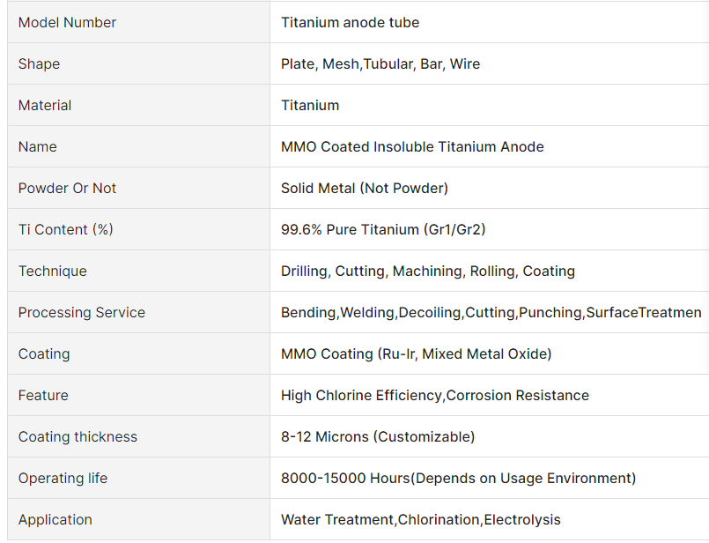Click "High Chlorine Efficiency,Corrosion Resistance" text
The height and width of the screenshot is (543, 709).
click(435, 396)
